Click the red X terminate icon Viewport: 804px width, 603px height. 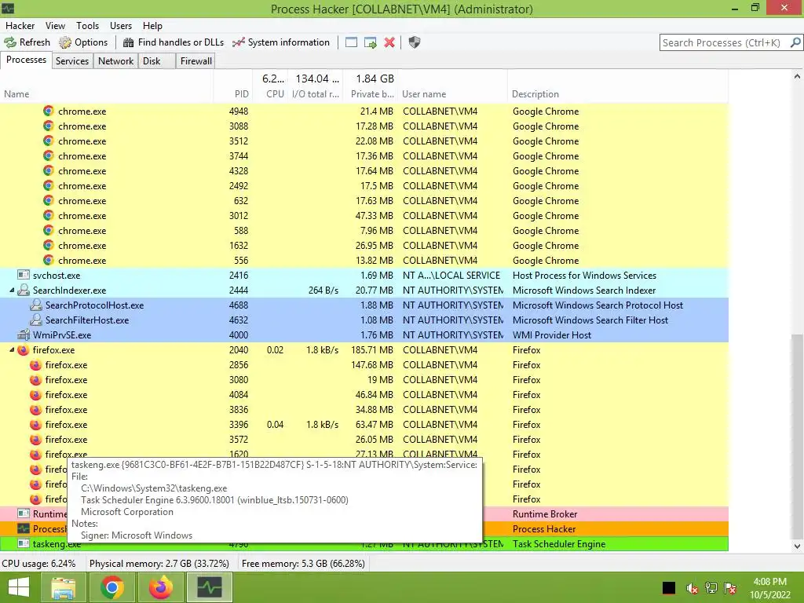click(x=389, y=42)
